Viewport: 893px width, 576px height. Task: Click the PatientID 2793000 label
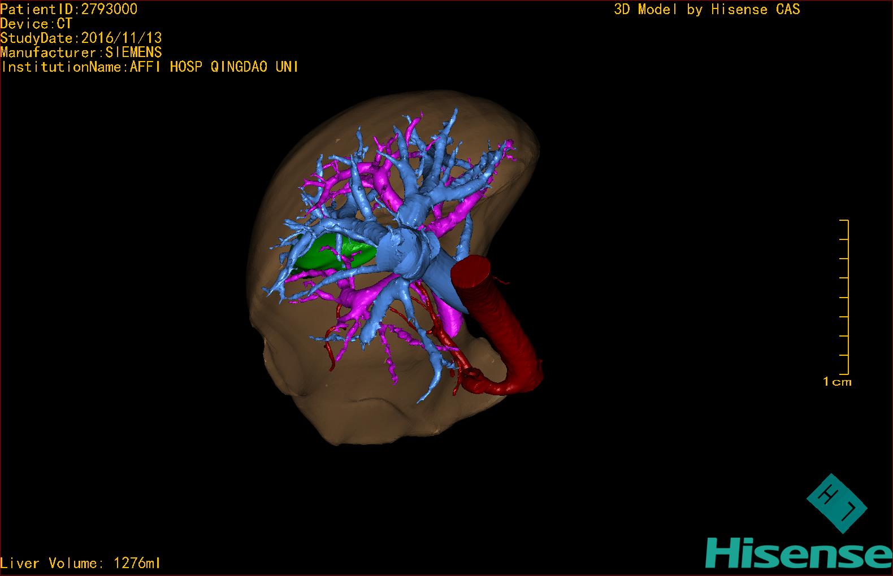[x=68, y=9]
